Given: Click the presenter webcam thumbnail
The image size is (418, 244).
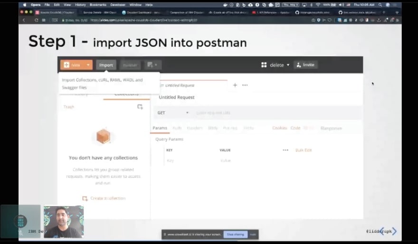Looking at the screenshot, I should tap(64, 222).
